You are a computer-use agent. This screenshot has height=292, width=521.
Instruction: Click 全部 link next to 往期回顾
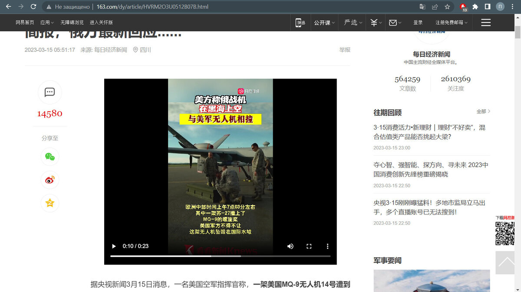tap(483, 112)
